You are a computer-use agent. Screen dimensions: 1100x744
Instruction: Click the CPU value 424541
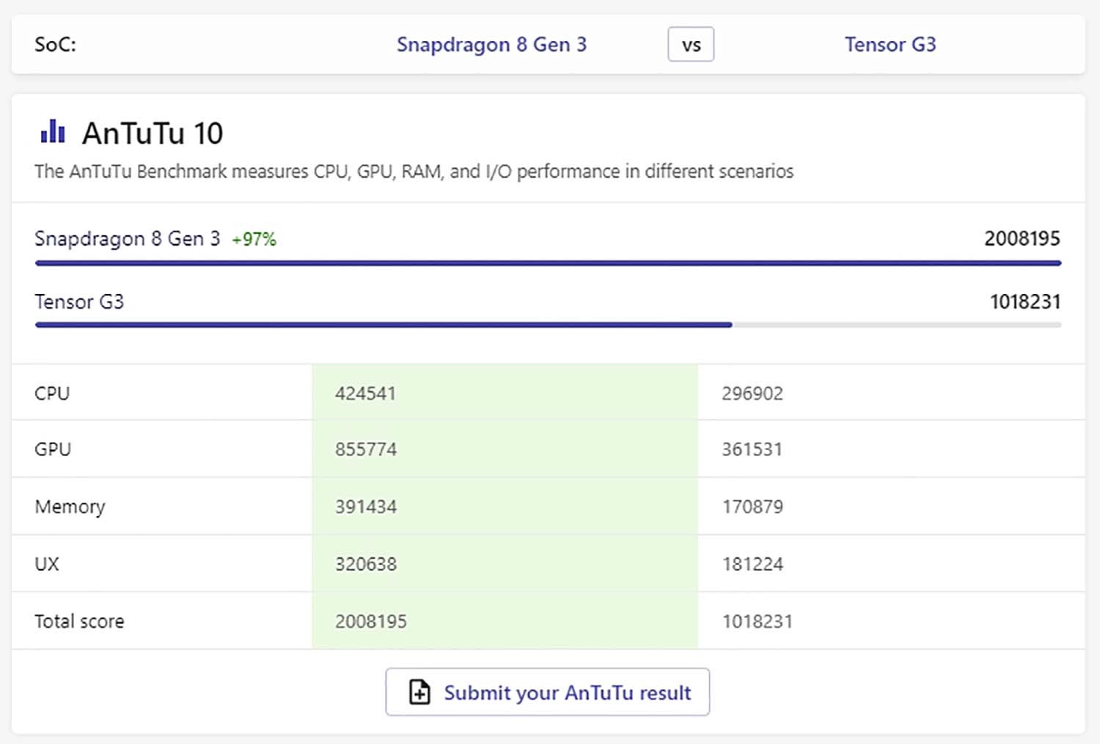point(365,394)
